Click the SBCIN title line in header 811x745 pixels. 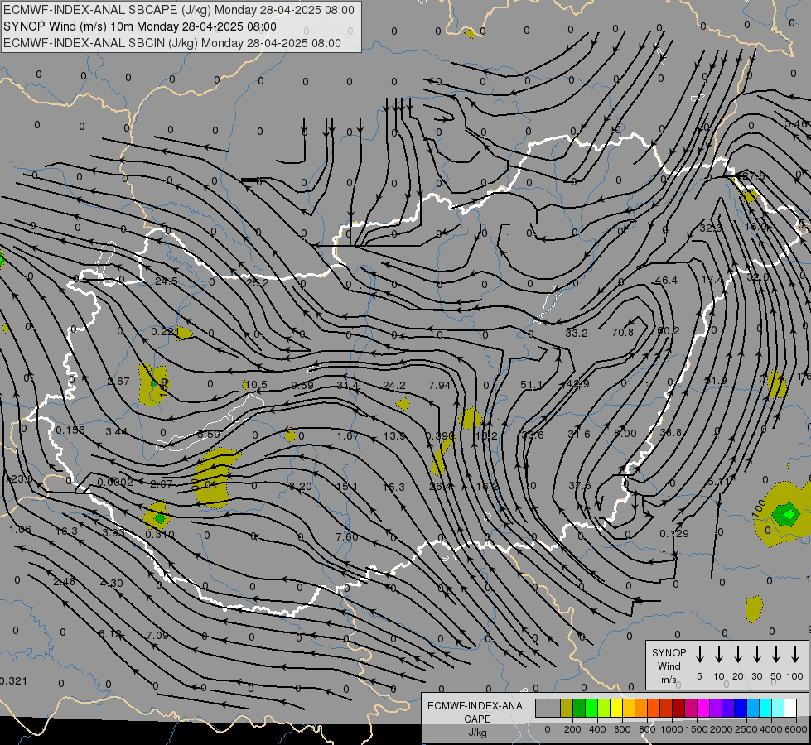coord(172,43)
